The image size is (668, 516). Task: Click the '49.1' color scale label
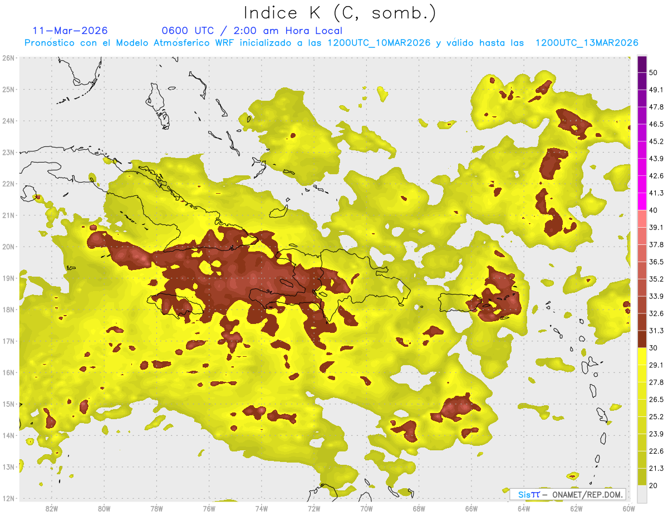[656, 90]
